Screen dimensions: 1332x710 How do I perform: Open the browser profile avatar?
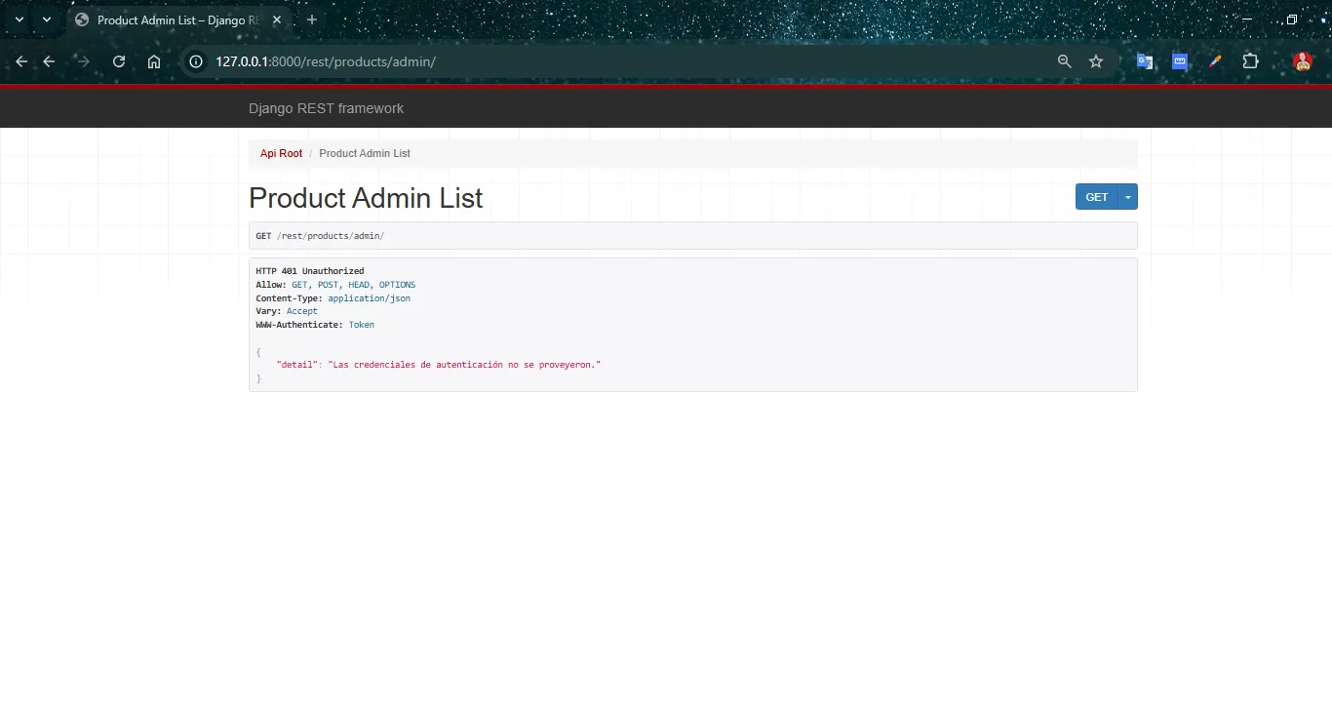[x=1303, y=61]
